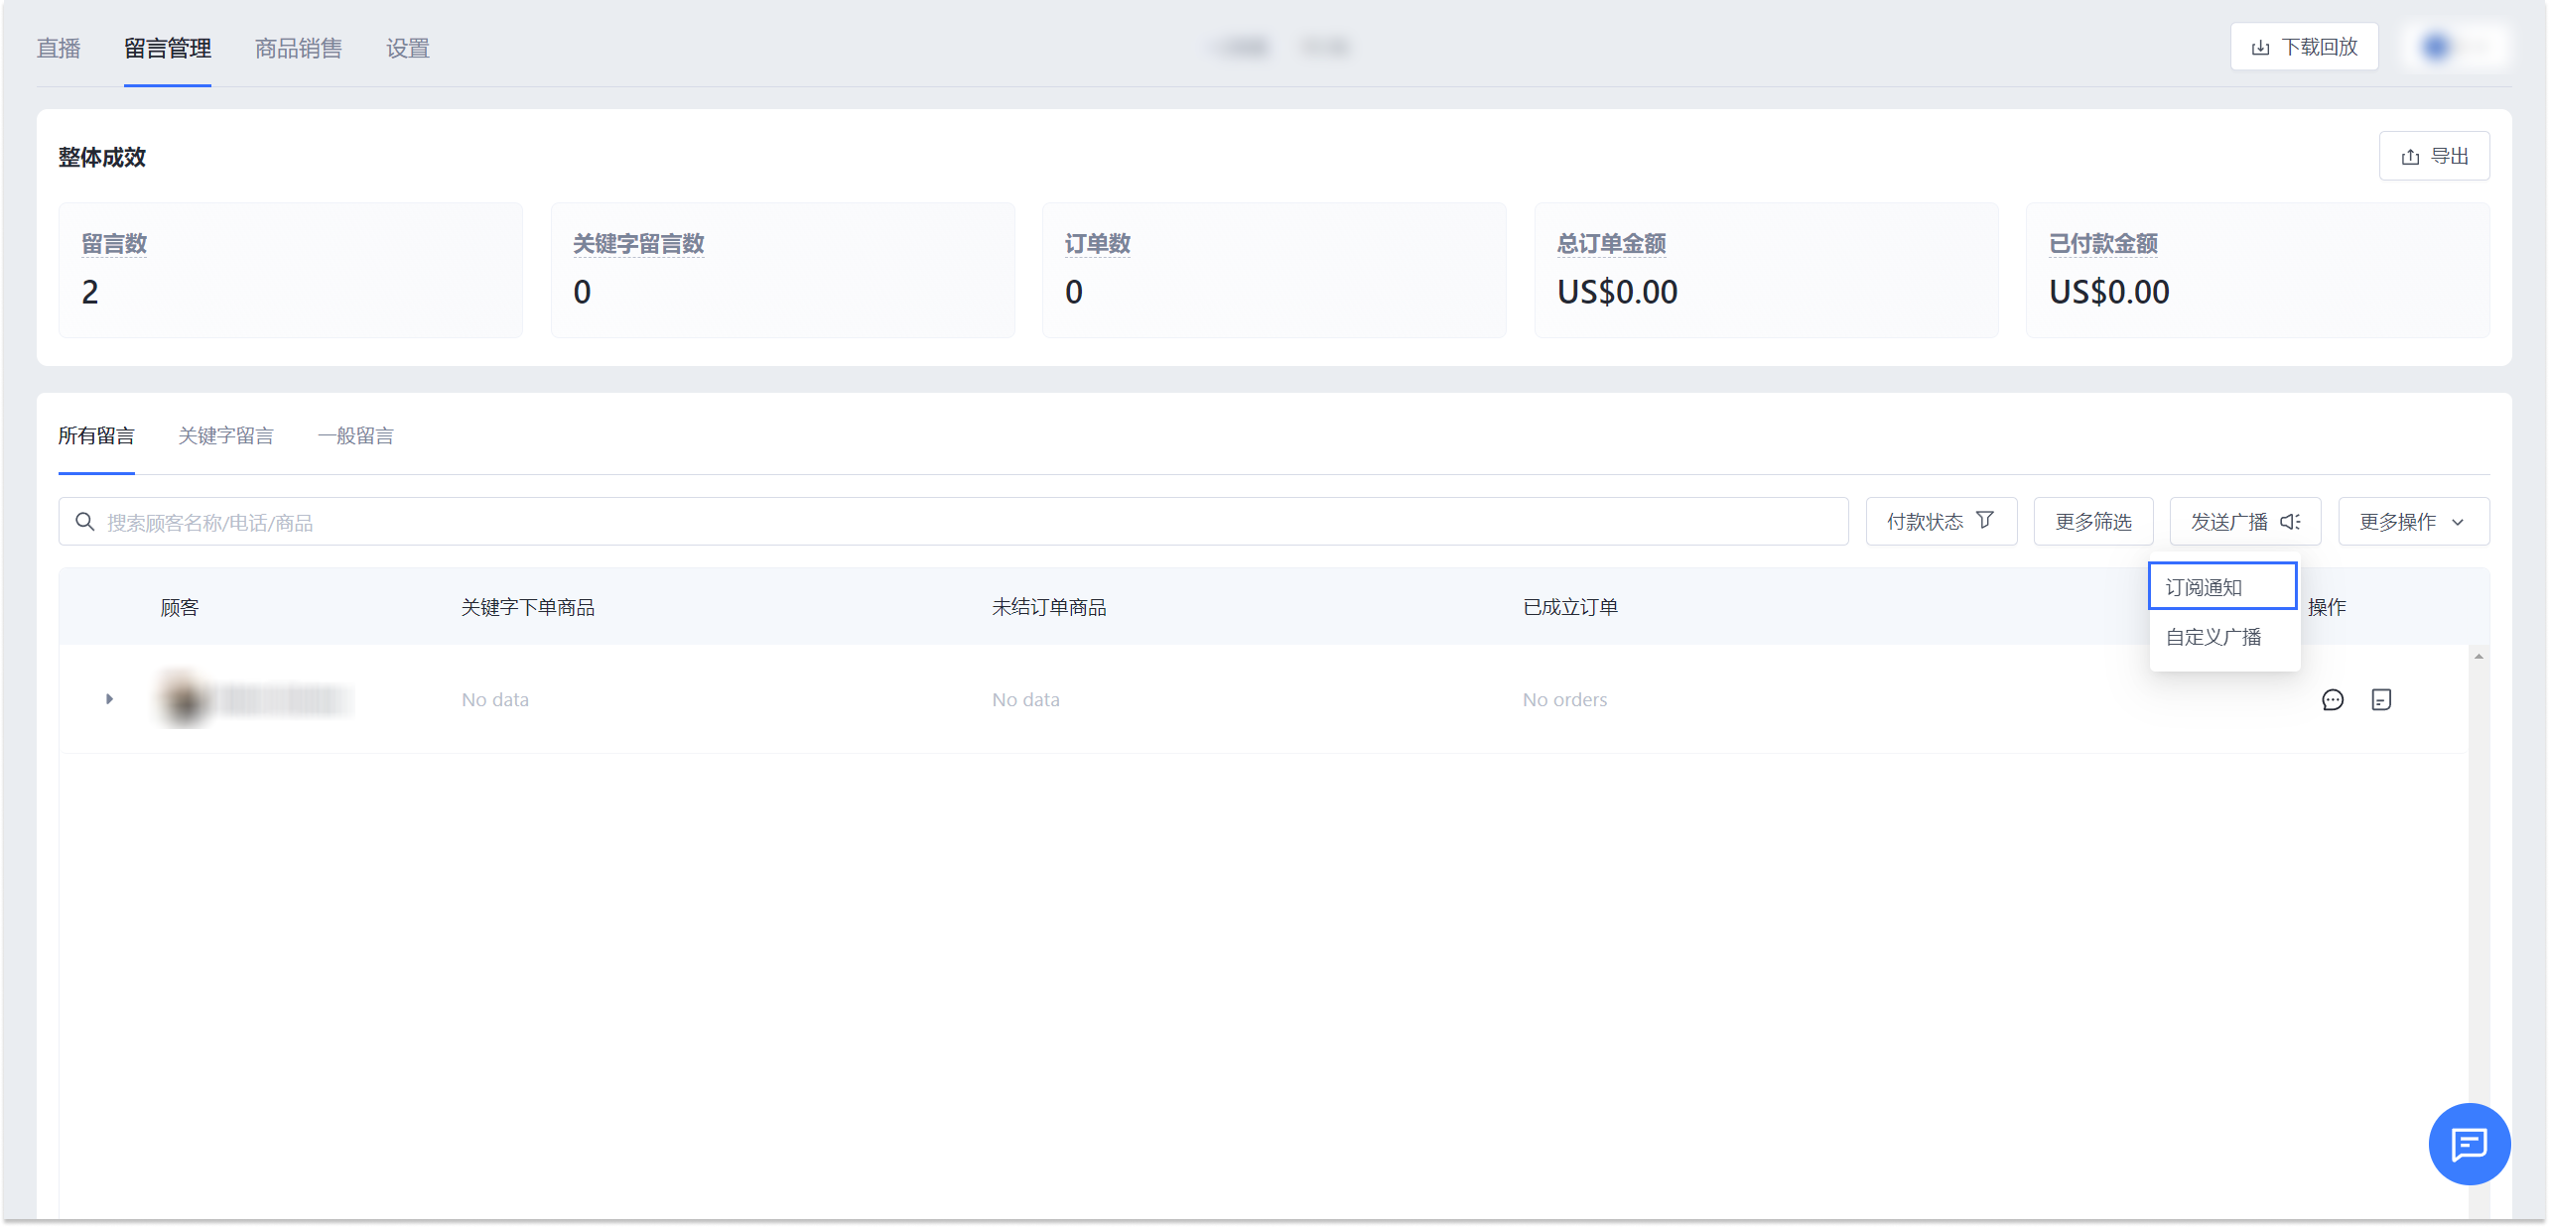Click the 下载回放 button
Image resolution: width=2549 pixels, height=1227 pixels.
tap(2304, 47)
